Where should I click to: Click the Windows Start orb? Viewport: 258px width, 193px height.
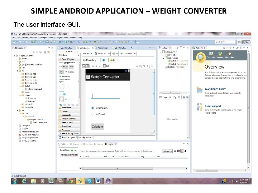pyautogui.click(x=15, y=181)
